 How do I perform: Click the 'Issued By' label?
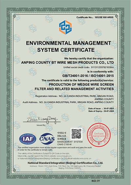(41, 125)
